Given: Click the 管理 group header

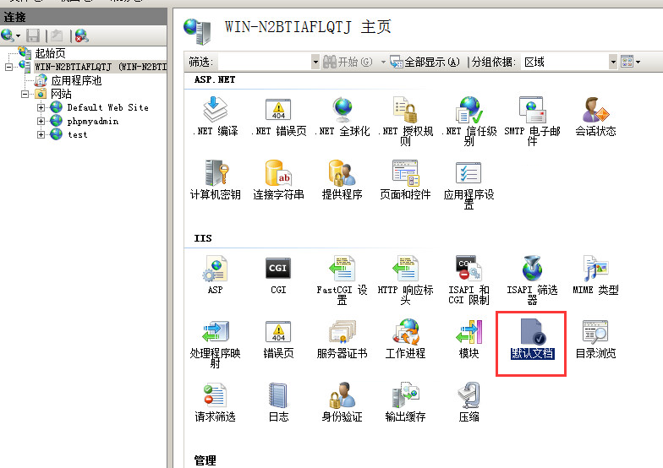Looking at the screenshot, I should click(205, 460).
